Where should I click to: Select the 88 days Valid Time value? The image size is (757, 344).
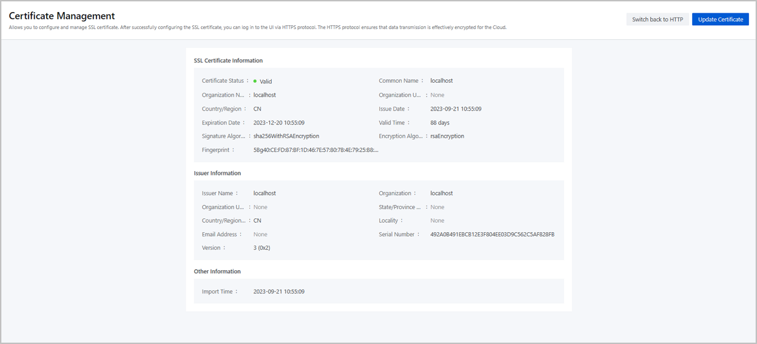click(x=440, y=122)
